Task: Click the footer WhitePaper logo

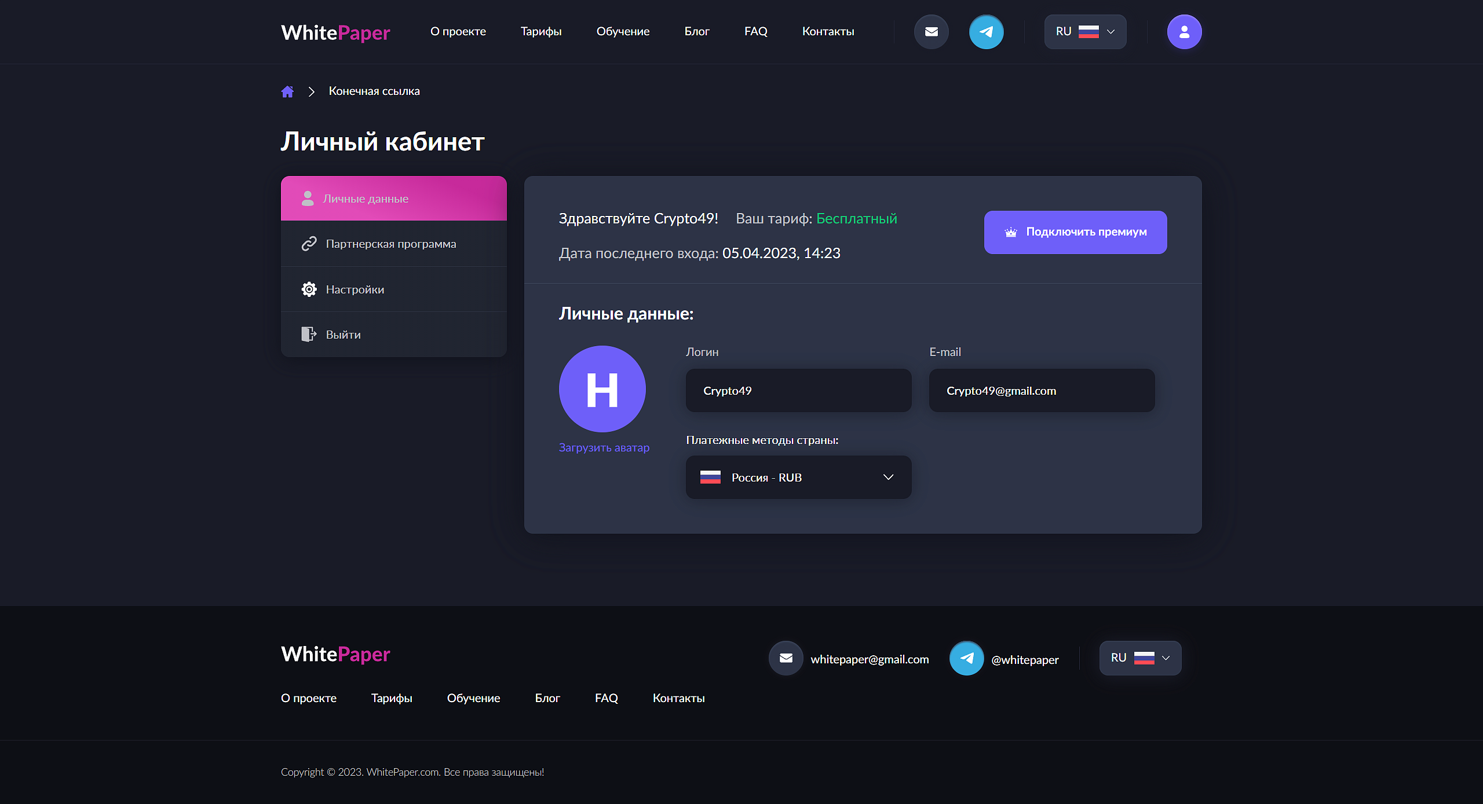Action: pos(335,654)
